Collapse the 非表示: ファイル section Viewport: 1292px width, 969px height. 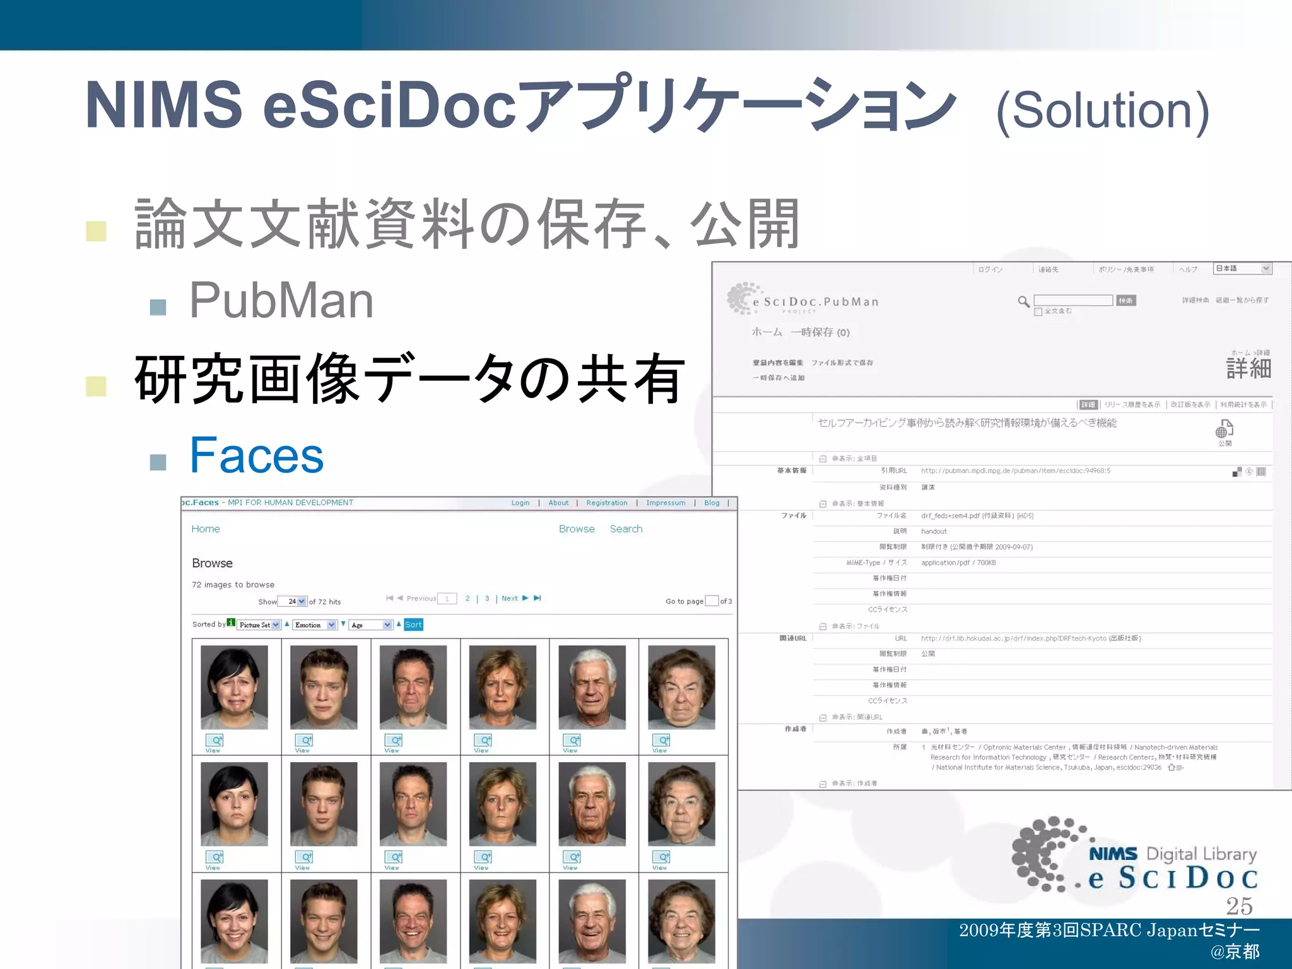click(823, 626)
